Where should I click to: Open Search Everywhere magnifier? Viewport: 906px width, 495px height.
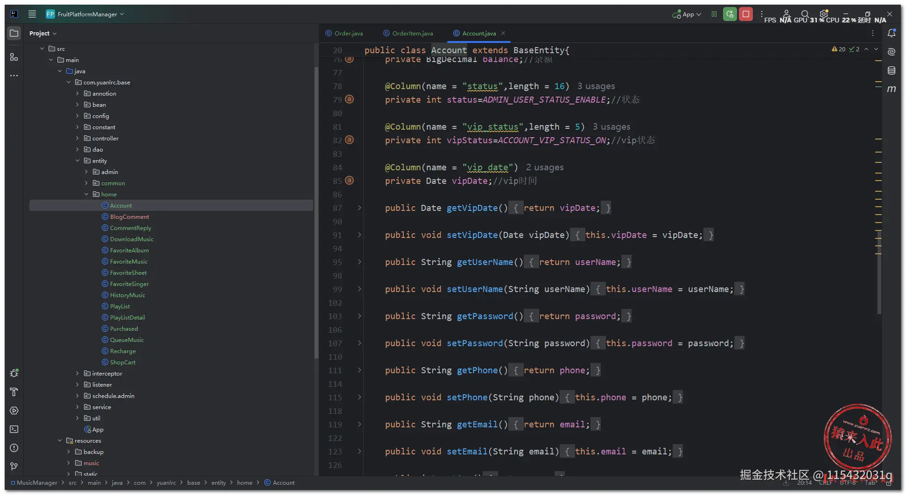(x=805, y=14)
